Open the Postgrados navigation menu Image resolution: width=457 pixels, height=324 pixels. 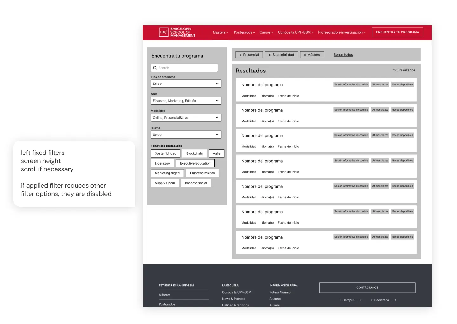coord(244,32)
